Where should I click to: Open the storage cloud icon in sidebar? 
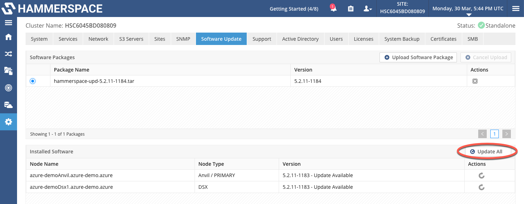point(8,105)
